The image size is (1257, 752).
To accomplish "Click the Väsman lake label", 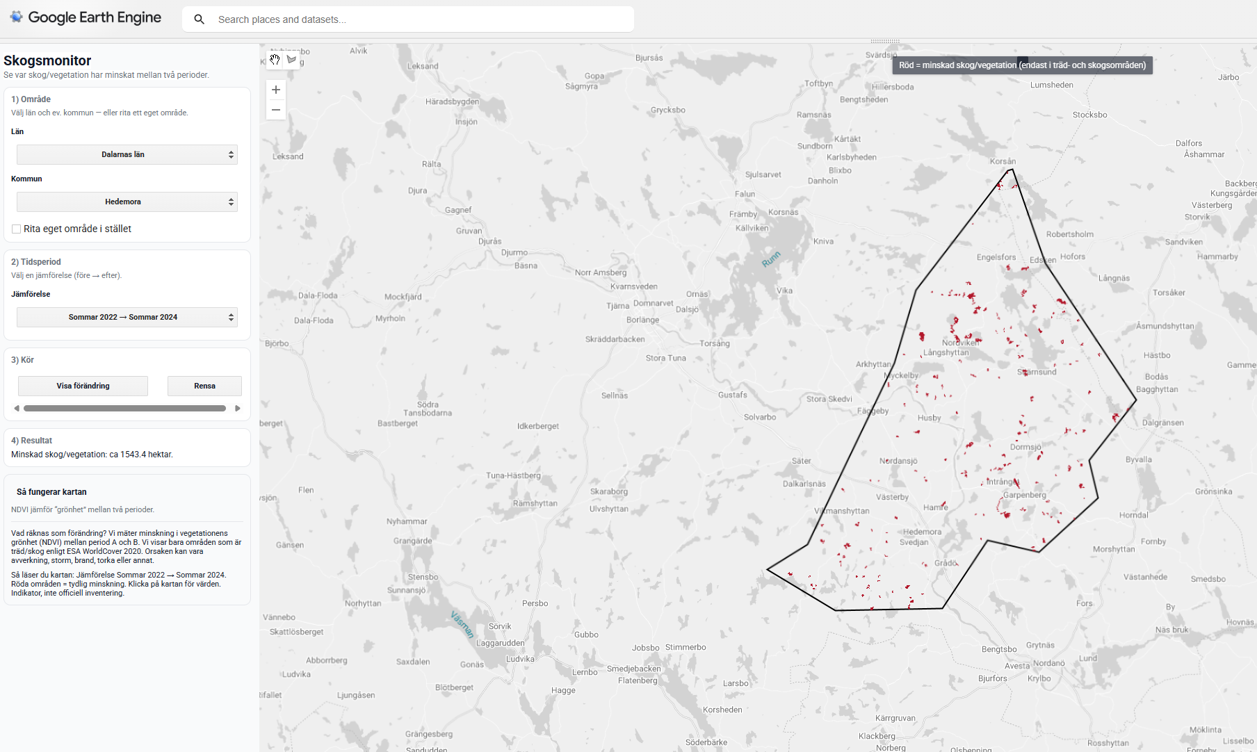I will 462,624.
